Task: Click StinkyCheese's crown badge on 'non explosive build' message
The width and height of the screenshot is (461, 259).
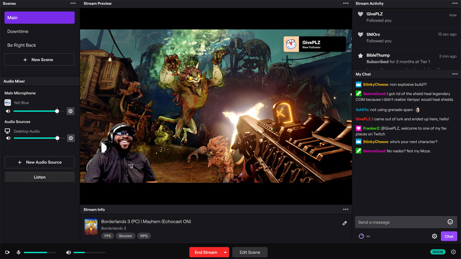Action: coord(359,85)
